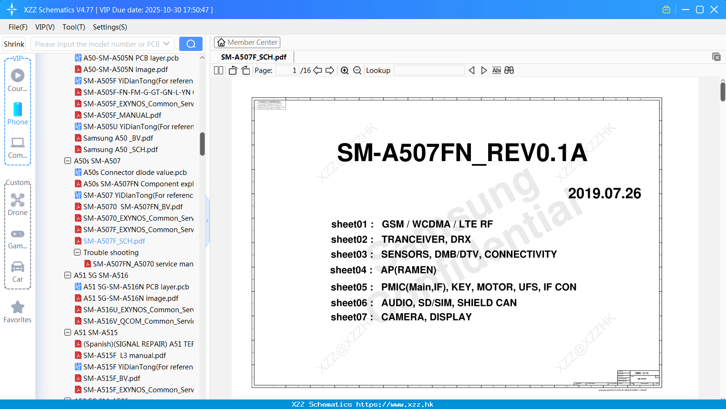726x409 pixels.
Task: Find previous lookup result triangle
Action: [471, 71]
